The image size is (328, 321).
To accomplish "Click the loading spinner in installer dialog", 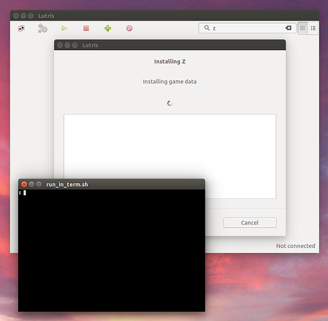I will coord(169,103).
